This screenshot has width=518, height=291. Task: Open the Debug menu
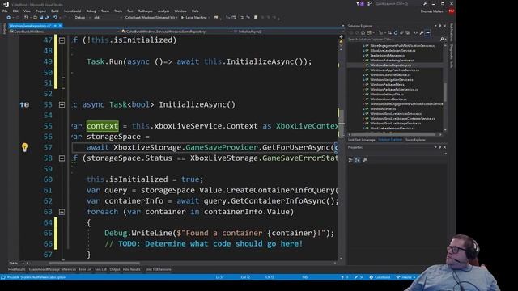pos(91,11)
